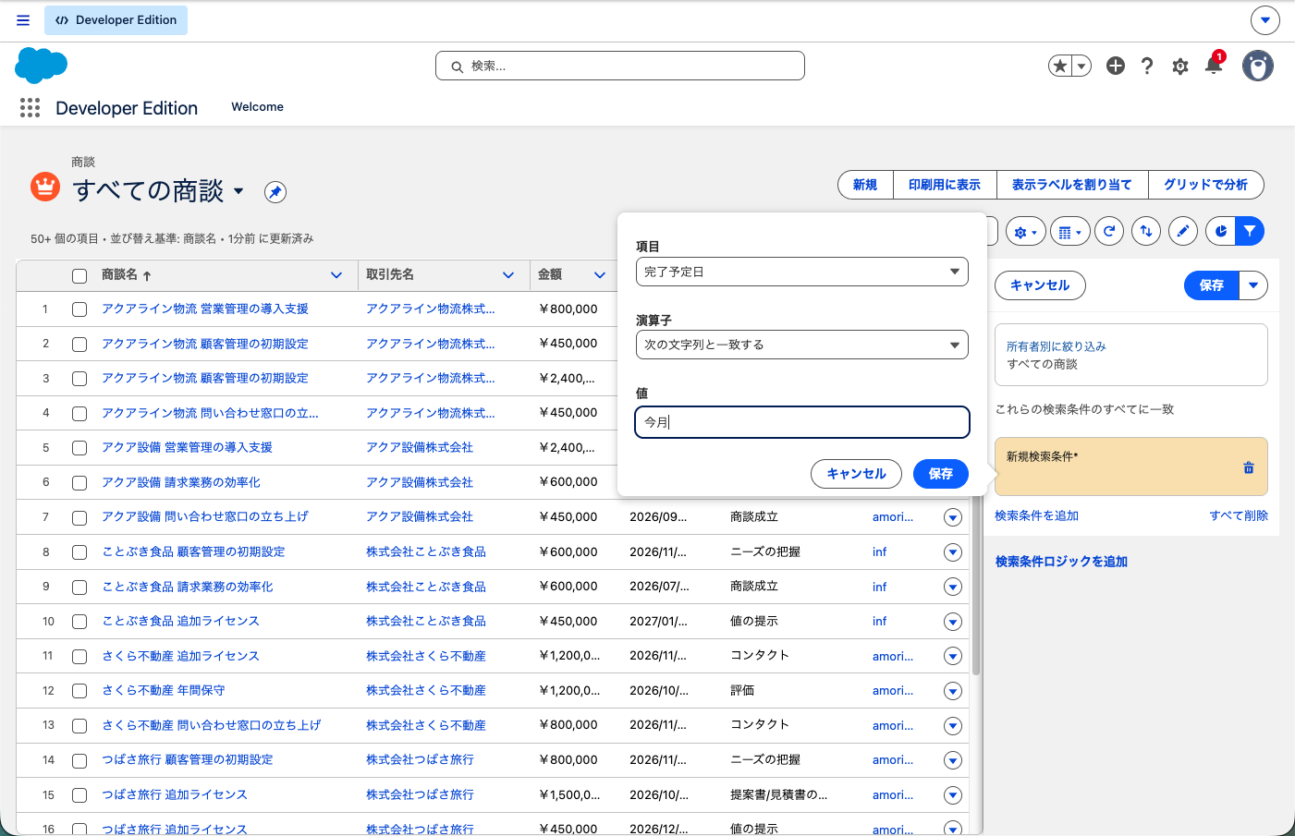Screen dimensions: 1295x836
Task: Open the 演算子 operator dropdown
Action: (802, 345)
